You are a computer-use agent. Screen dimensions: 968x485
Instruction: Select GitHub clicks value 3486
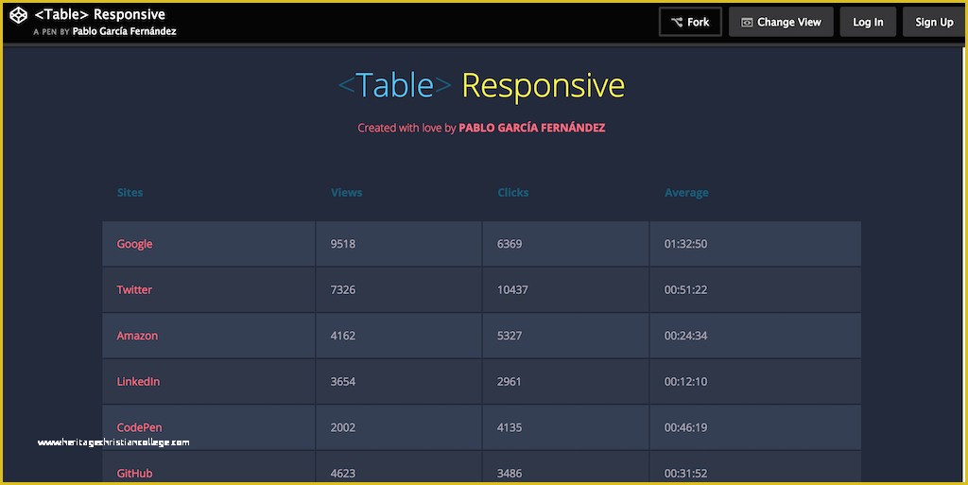coord(510,474)
